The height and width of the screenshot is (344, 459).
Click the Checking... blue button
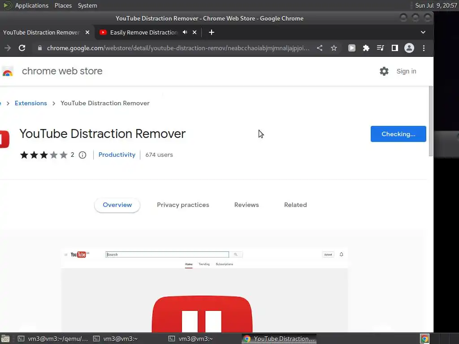click(398, 134)
